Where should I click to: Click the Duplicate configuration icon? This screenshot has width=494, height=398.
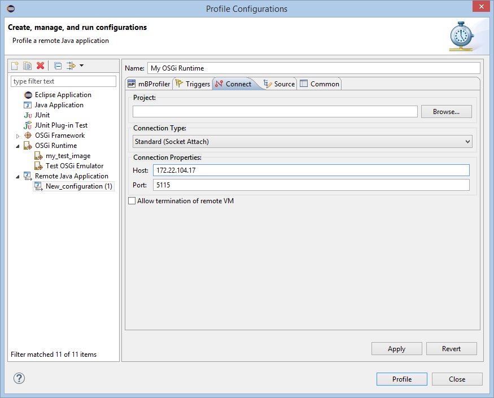(x=27, y=66)
